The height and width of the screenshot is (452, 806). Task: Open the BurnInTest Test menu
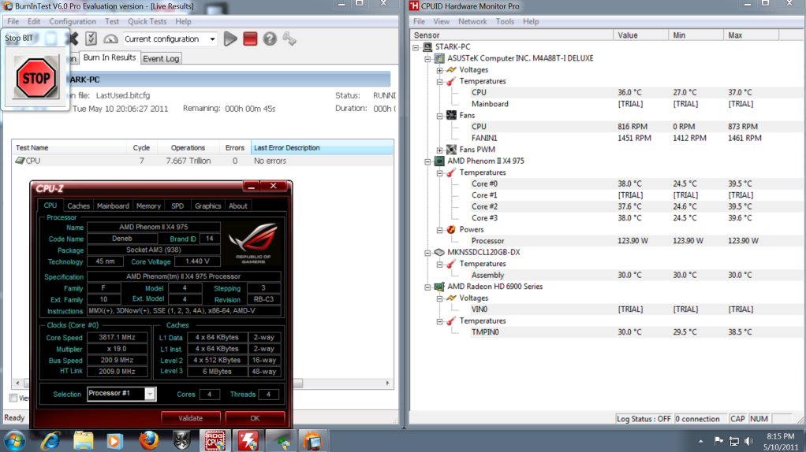[111, 21]
